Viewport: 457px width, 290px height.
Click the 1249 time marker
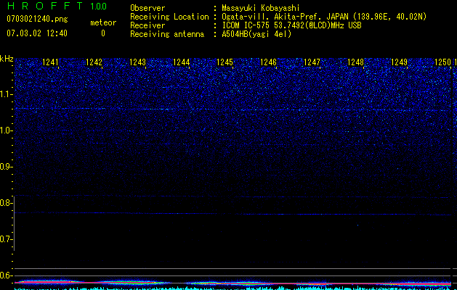tap(399, 62)
